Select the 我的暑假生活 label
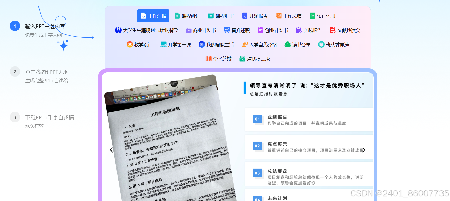The image size is (450, 201). 220,45
